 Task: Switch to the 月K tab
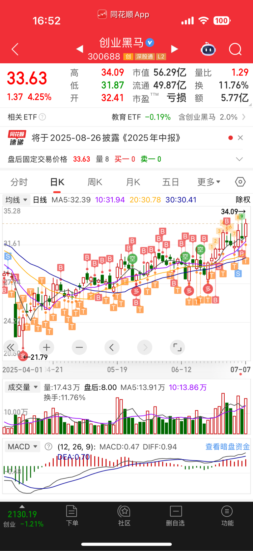click(x=133, y=182)
